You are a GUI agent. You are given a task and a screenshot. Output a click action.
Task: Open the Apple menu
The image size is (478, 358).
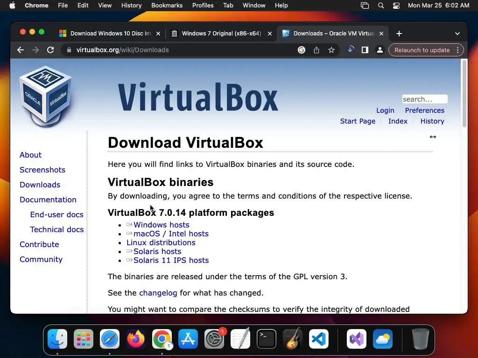[x=12, y=6]
